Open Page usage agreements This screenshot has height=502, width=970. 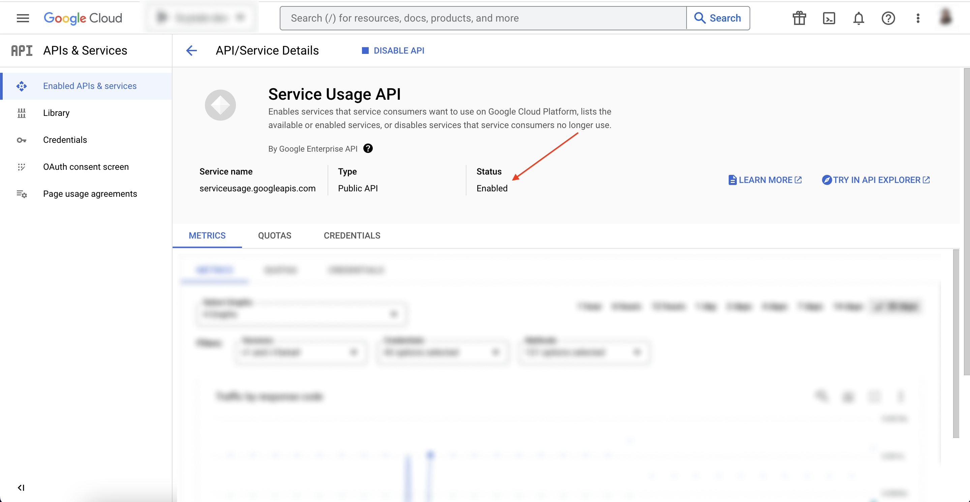click(x=86, y=194)
